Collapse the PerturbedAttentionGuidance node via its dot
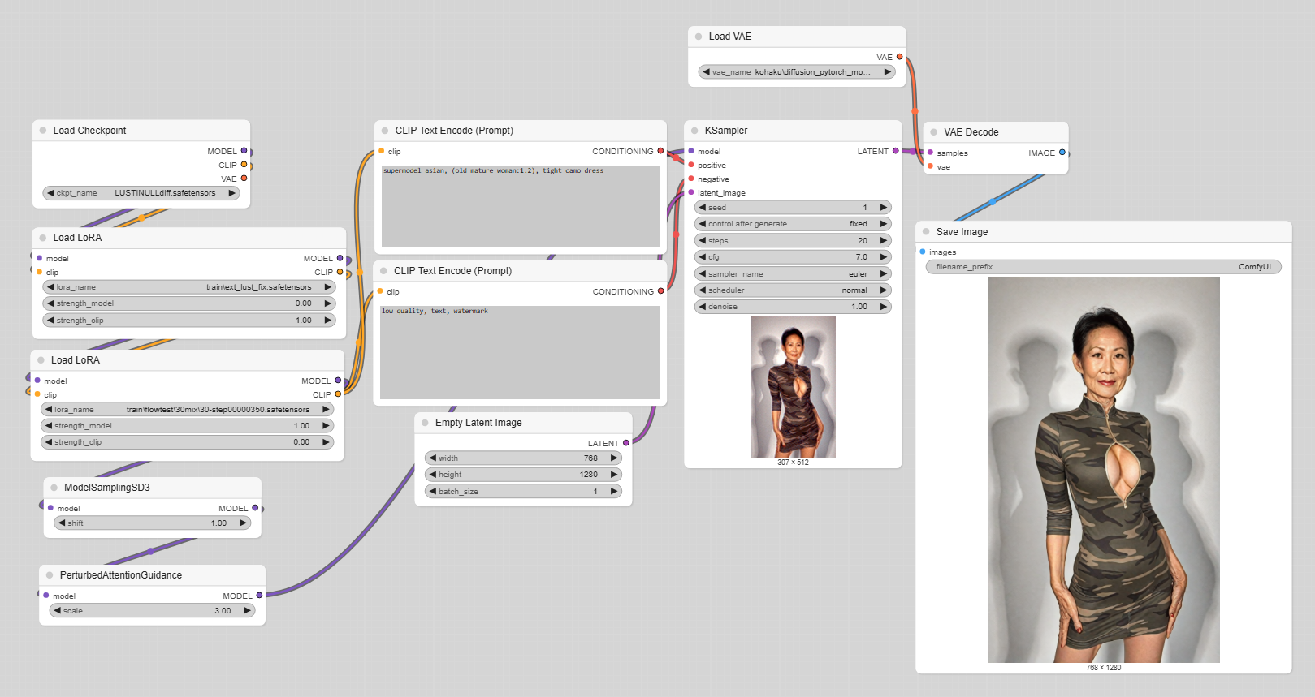1315x697 pixels. click(50, 575)
